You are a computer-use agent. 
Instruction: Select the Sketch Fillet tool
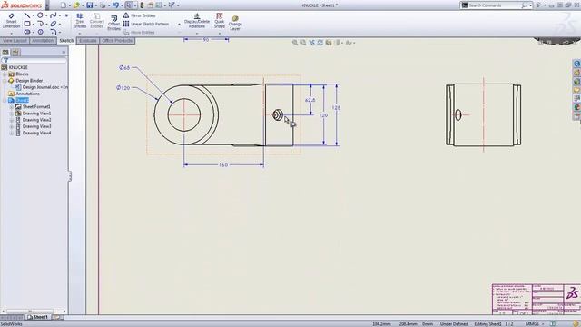(x=53, y=32)
